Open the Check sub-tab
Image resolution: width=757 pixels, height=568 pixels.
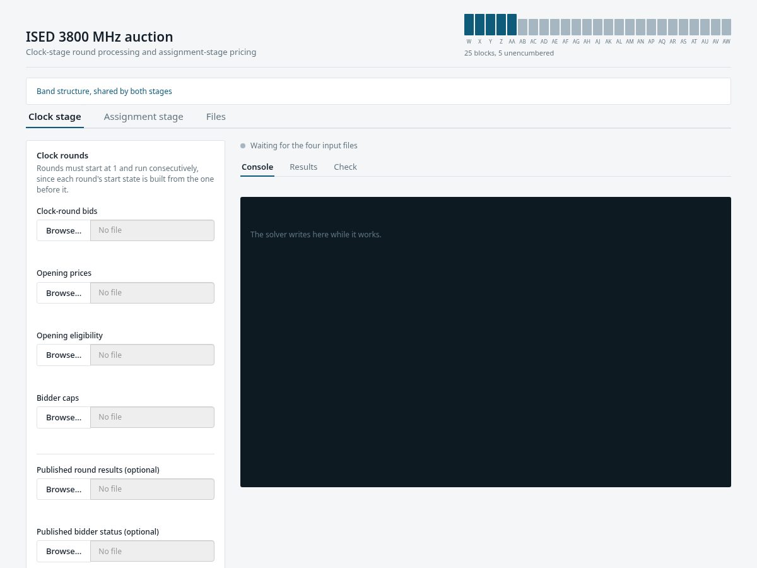click(345, 167)
